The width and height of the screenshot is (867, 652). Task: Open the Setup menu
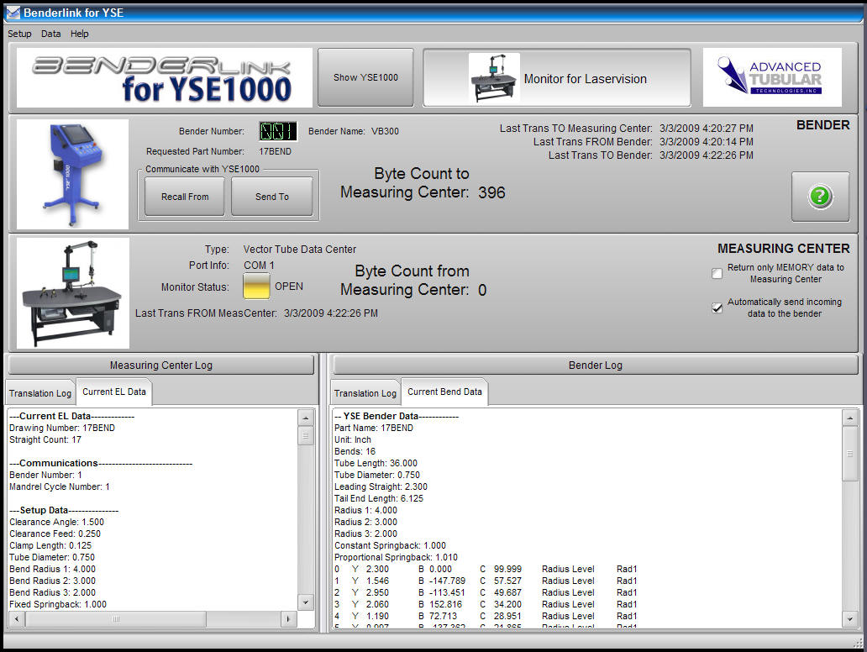19,34
